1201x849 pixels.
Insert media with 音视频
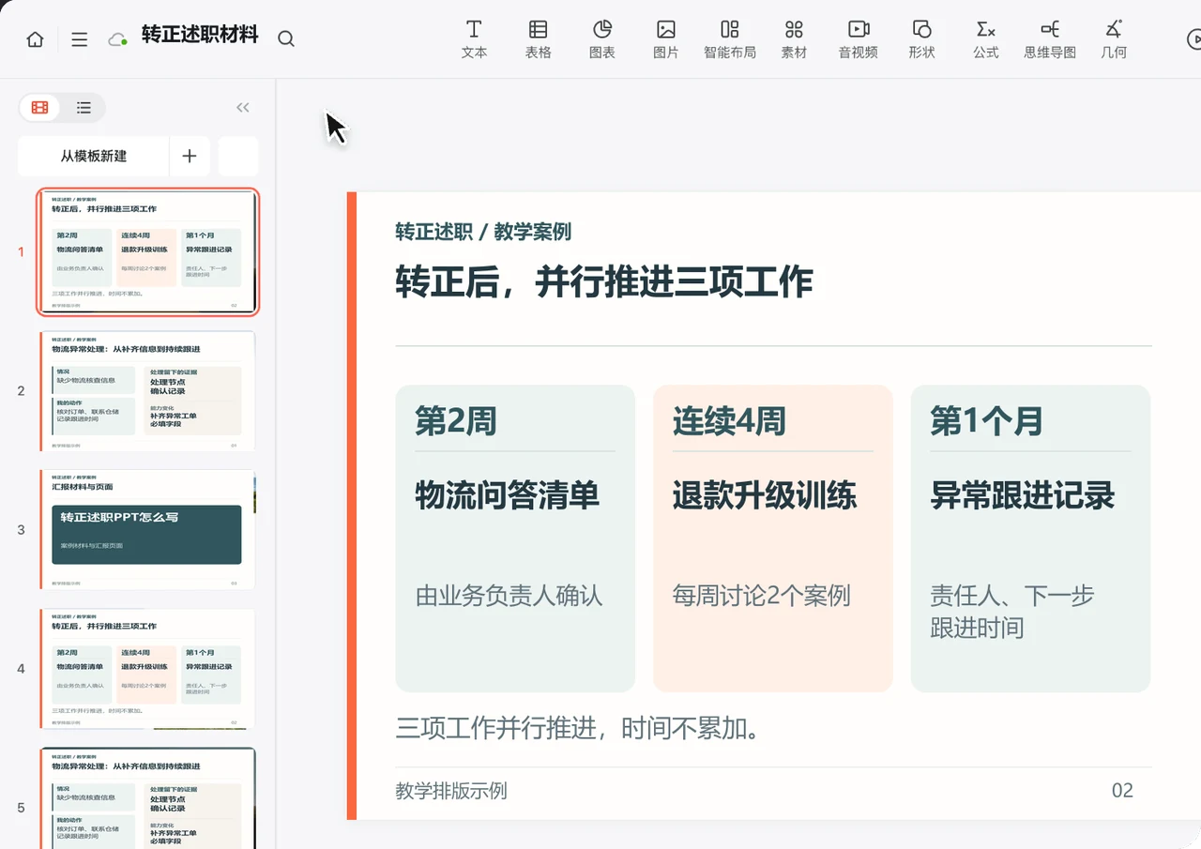pyautogui.click(x=859, y=39)
